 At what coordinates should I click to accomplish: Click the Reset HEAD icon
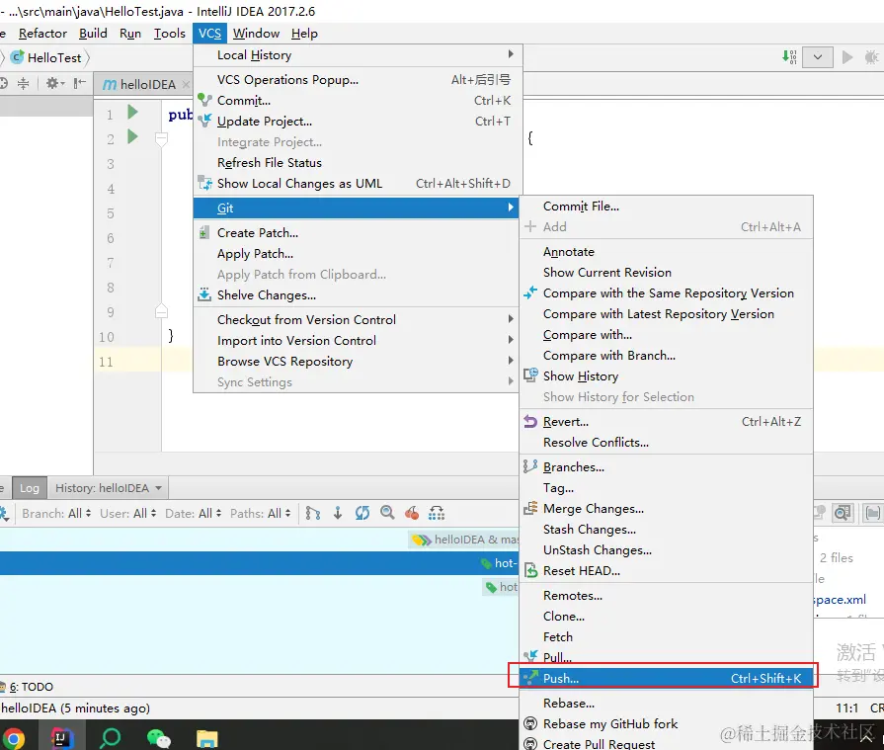pos(530,570)
